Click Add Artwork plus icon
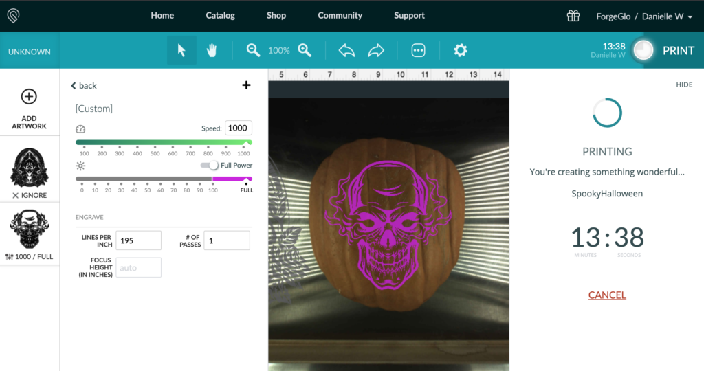 pyautogui.click(x=29, y=96)
